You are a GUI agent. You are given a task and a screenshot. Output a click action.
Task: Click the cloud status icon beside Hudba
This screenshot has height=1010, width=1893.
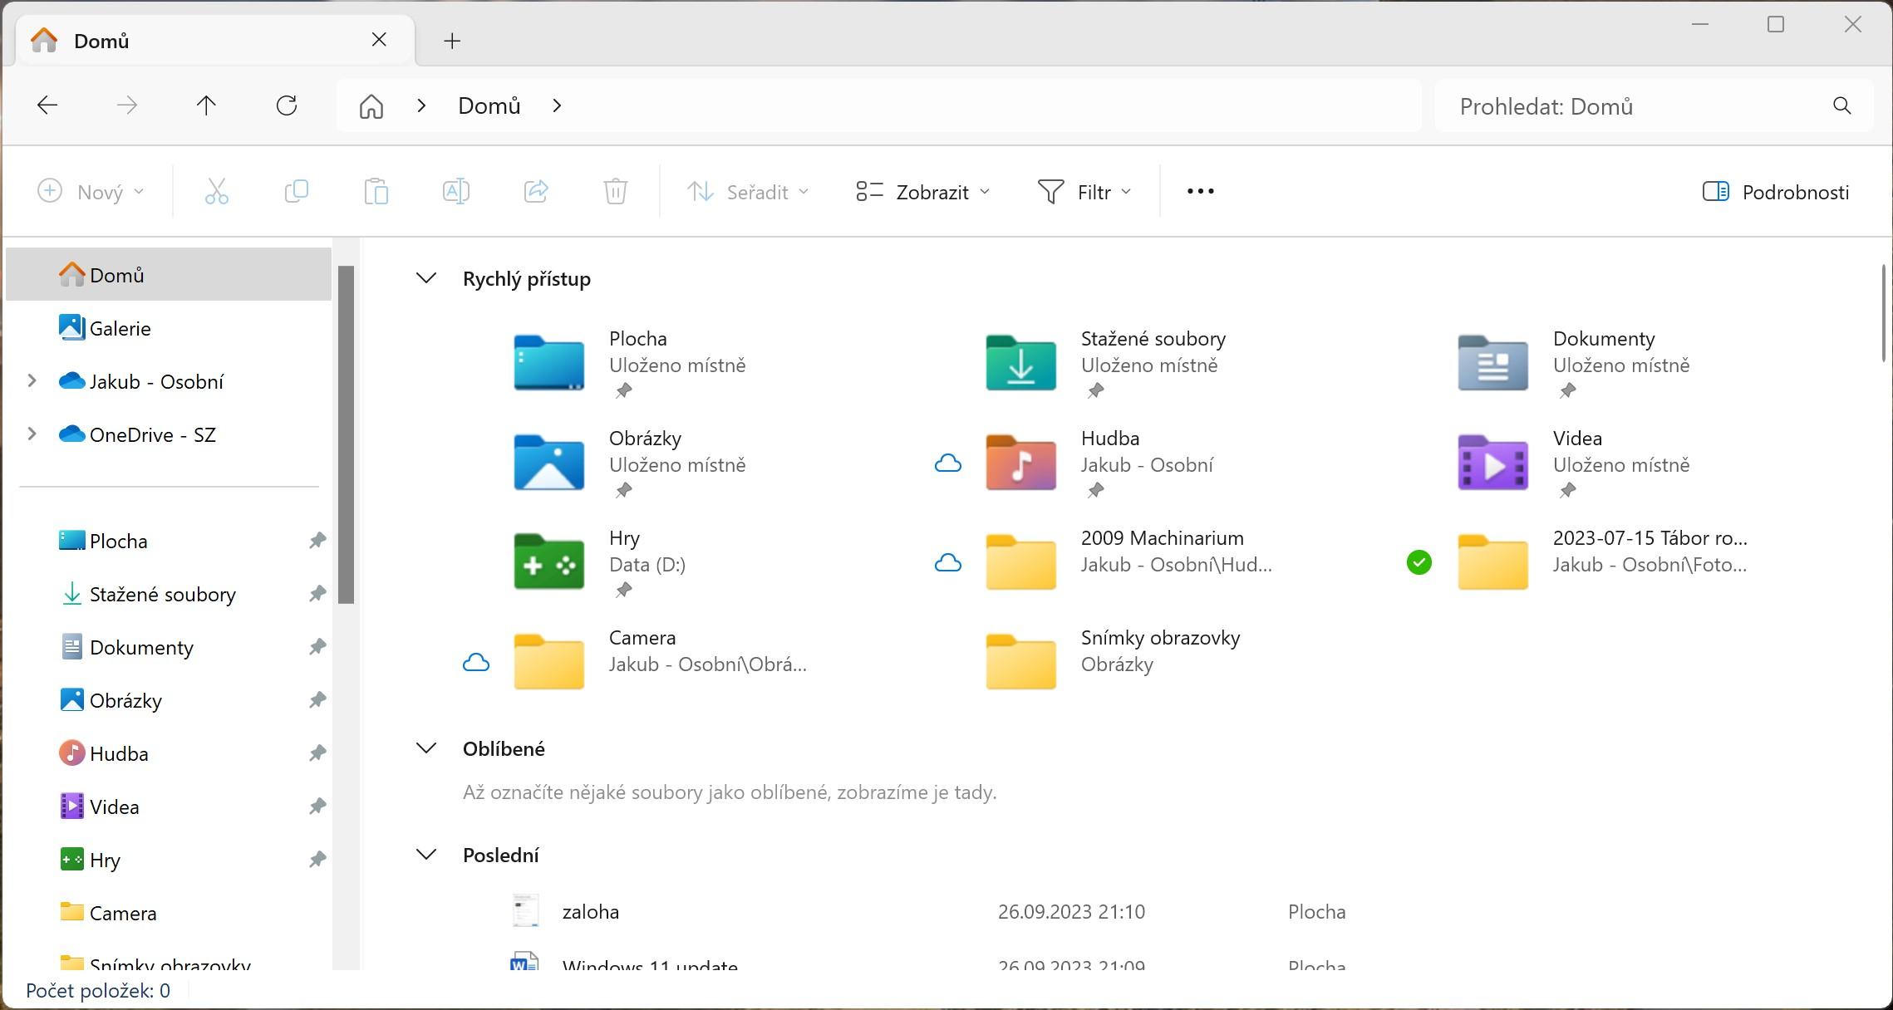[948, 463]
